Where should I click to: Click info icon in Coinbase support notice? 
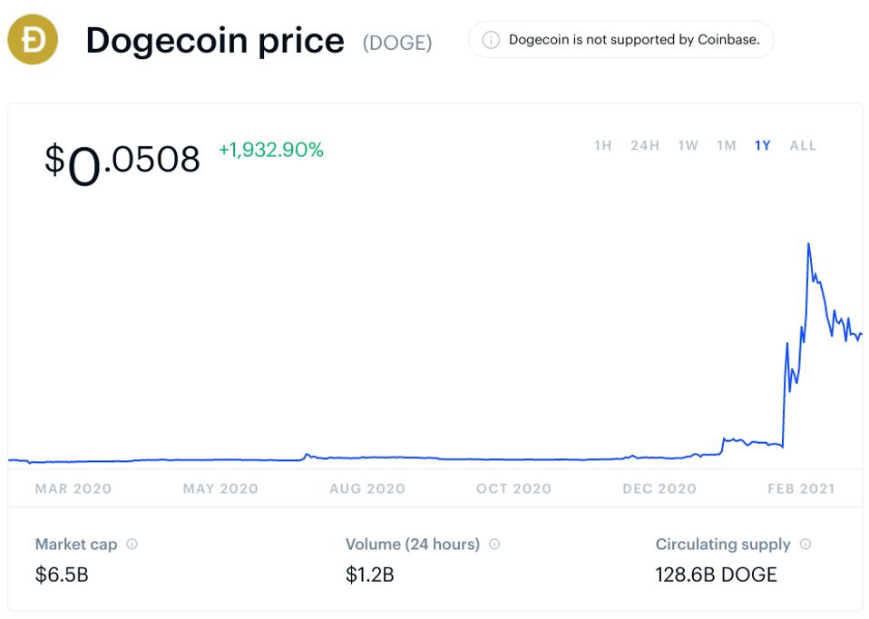point(491,40)
